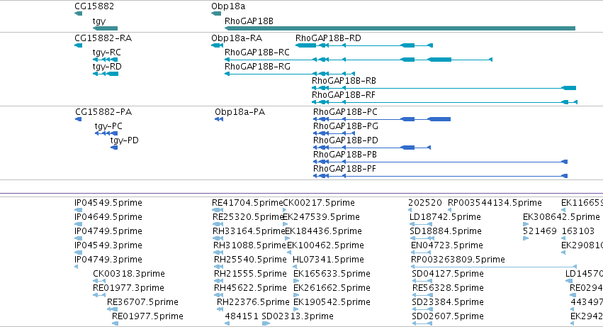The height and width of the screenshot is (327, 603).
Task: Select EST SD02607.5prime
Action: 448,316
